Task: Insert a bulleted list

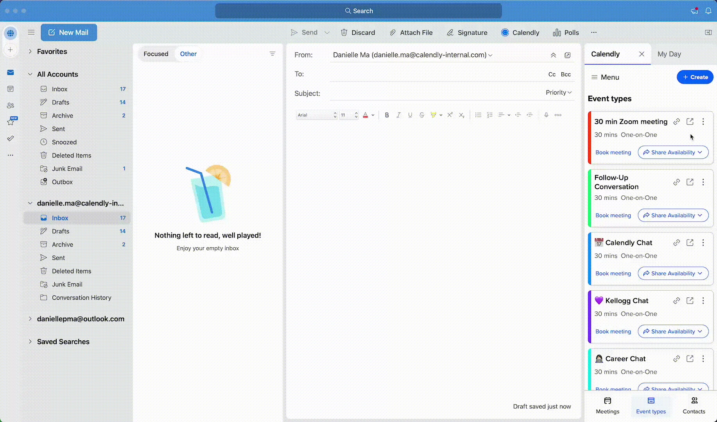Action: (478, 115)
